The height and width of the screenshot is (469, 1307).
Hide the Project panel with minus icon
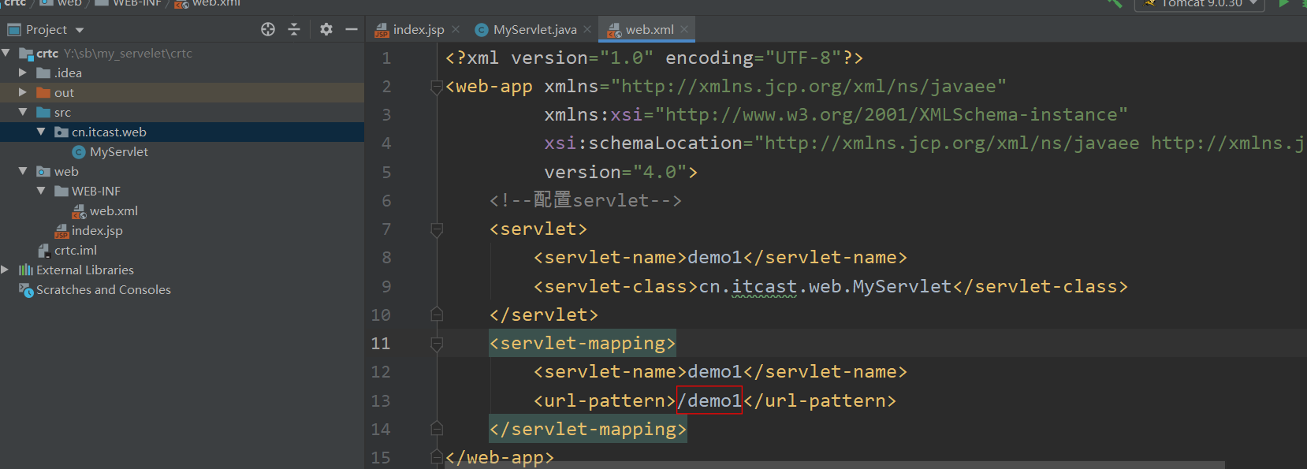(x=352, y=29)
